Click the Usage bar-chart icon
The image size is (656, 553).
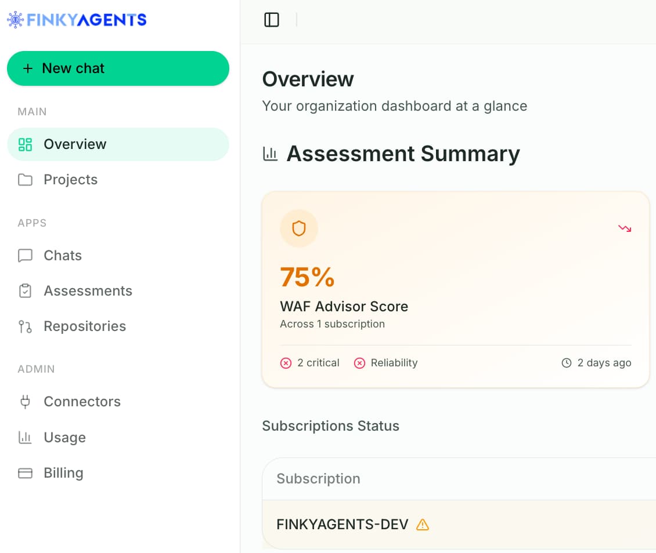(25, 437)
